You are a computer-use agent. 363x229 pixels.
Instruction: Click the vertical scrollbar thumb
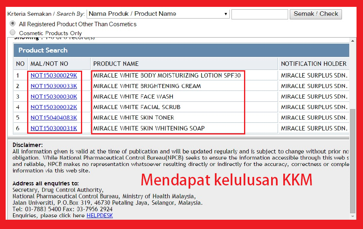(x=352, y=161)
